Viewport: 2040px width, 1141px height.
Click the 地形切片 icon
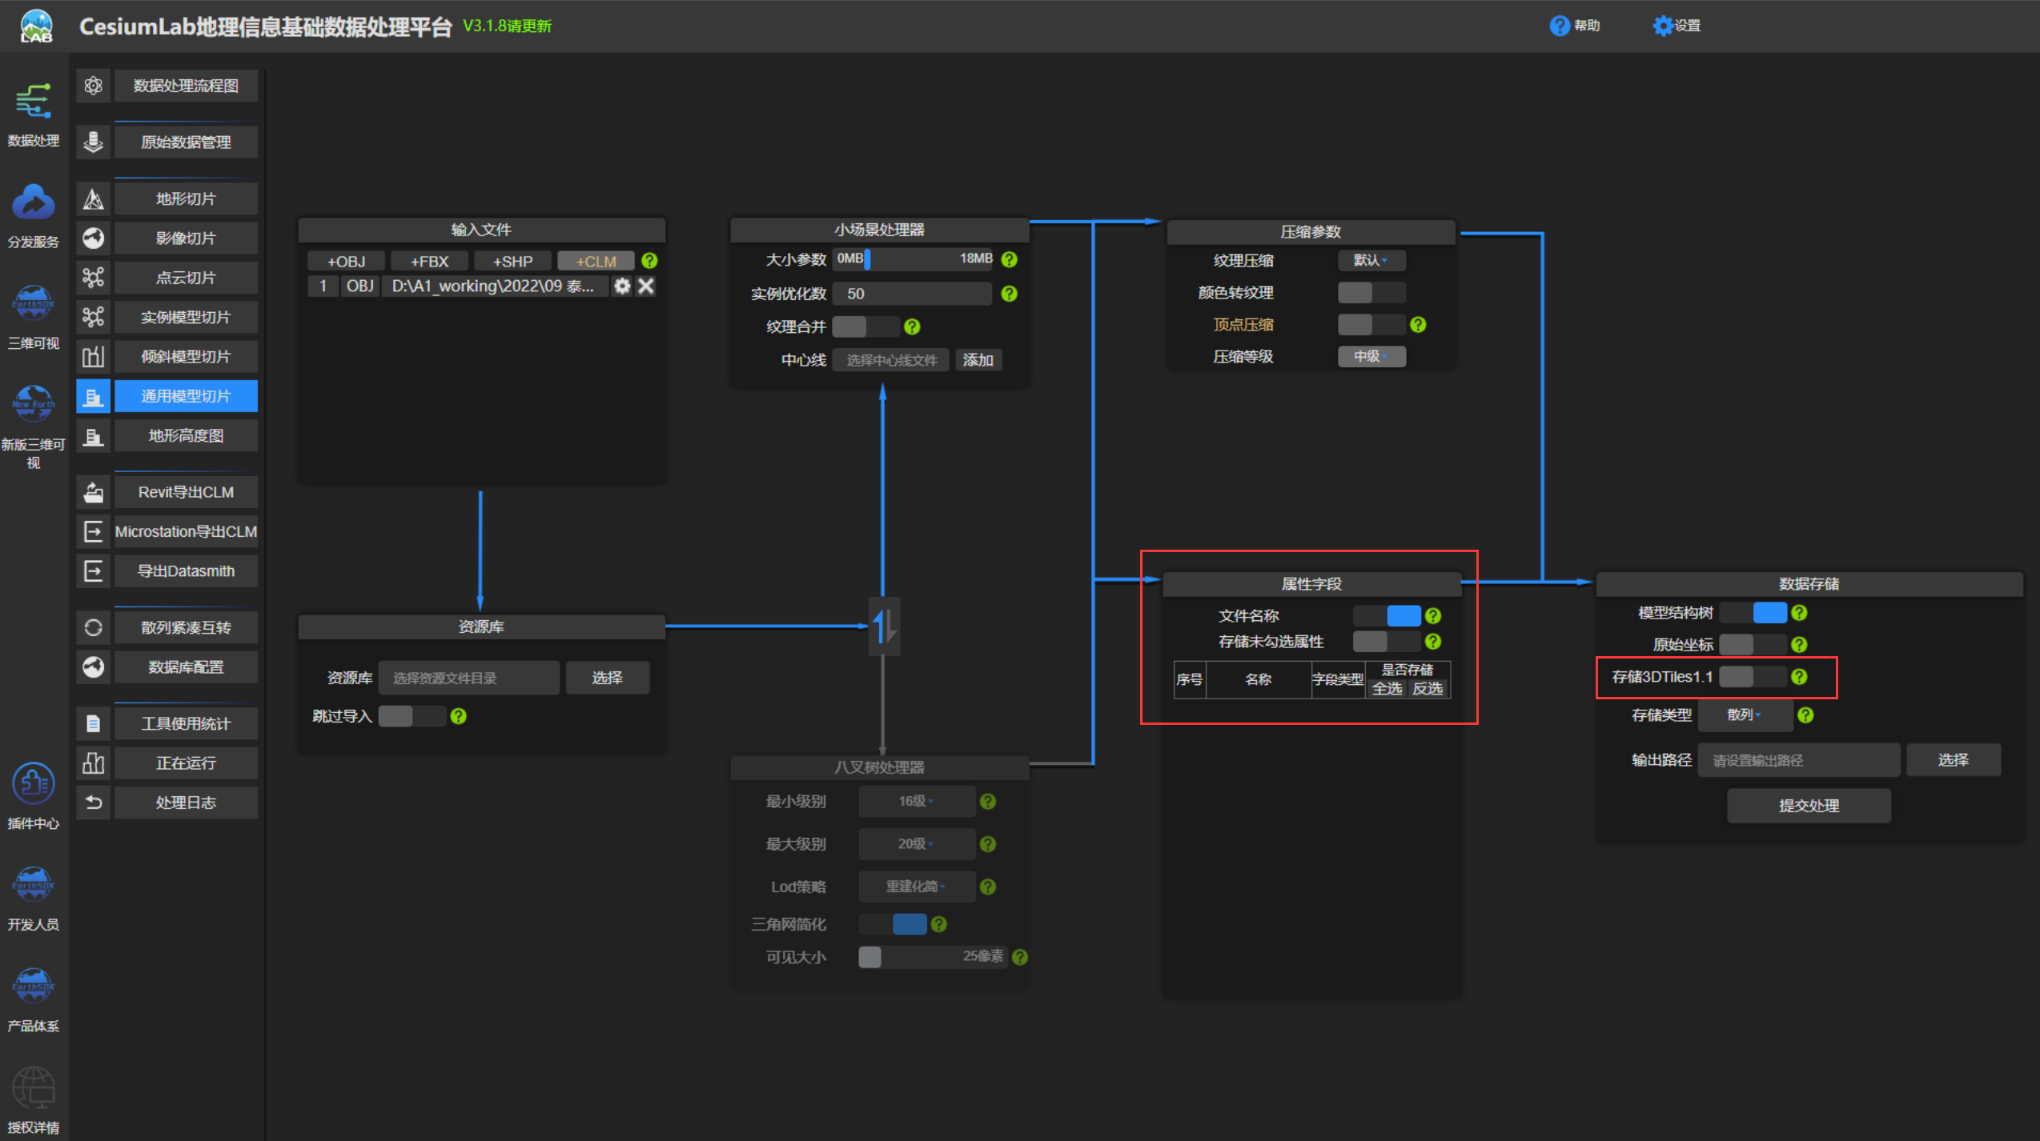point(93,198)
